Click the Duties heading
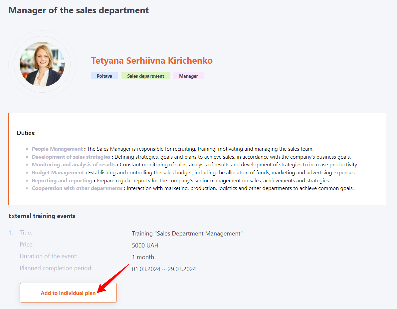Image resolution: width=397 pixels, height=309 pixels. (x=26, y=133)
